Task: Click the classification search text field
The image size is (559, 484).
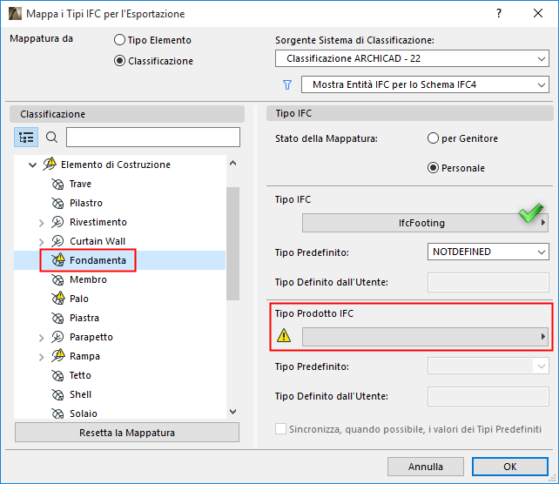Action: (152, 138)
